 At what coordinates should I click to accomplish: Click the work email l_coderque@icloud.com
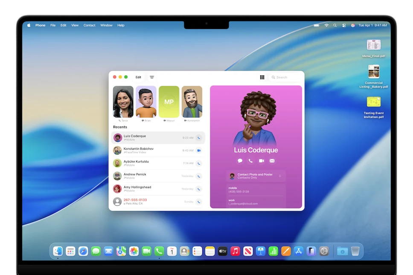click(x=243, y=204)
